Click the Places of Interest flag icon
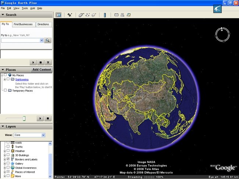 [x=13, y=172]
